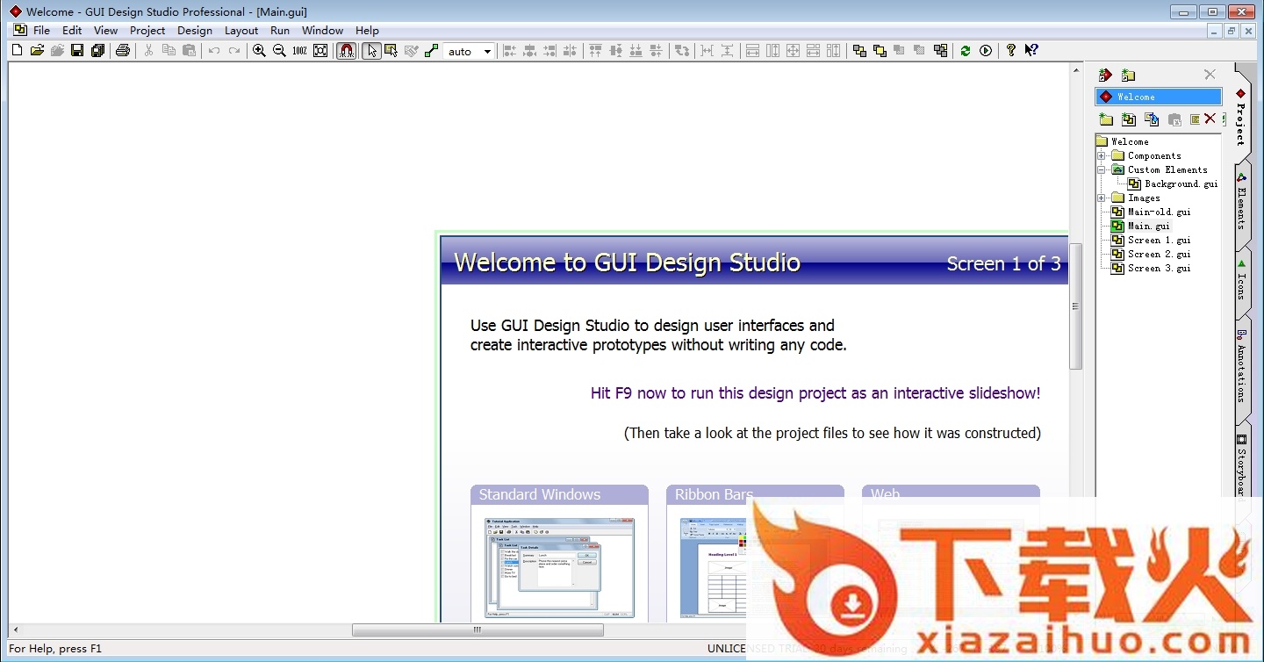Open the Window menu
Viewport: 1264px width, 662px height.
point(322,31)
